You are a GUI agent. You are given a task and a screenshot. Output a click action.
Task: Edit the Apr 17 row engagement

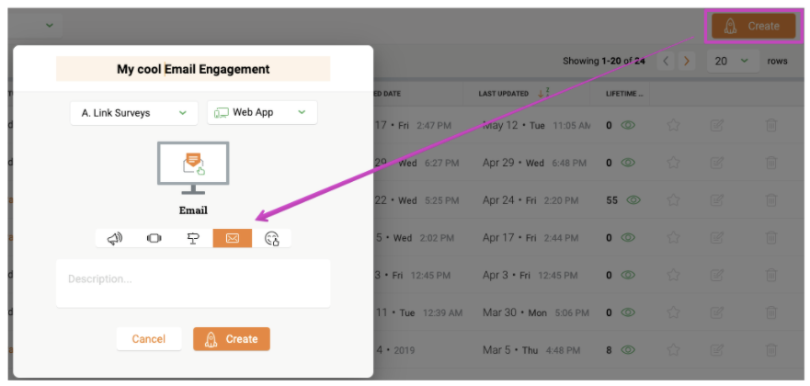[716, 238]
